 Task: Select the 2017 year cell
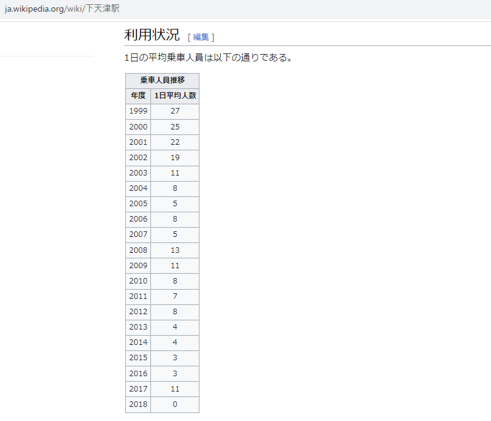138,388
